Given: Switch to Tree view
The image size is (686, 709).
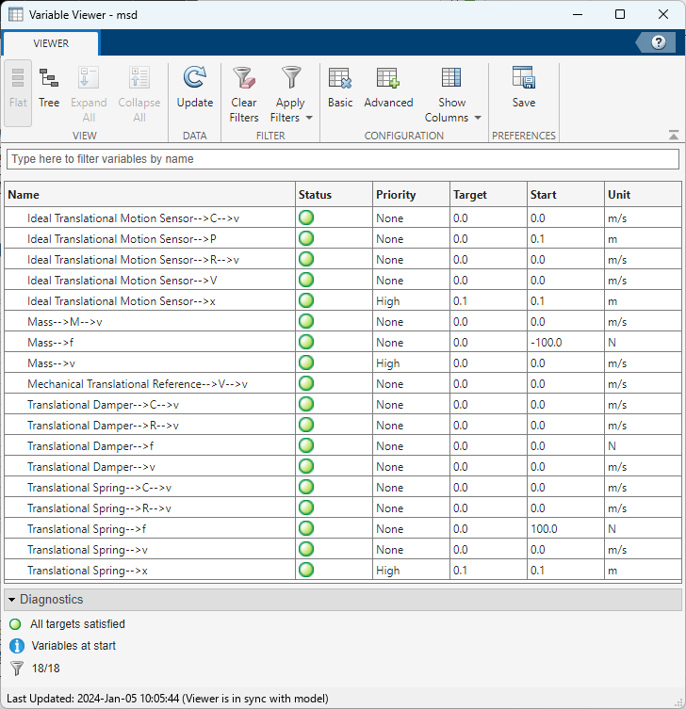Looking at the screenshot, I should pyautogui.click(x=49, y=89).
